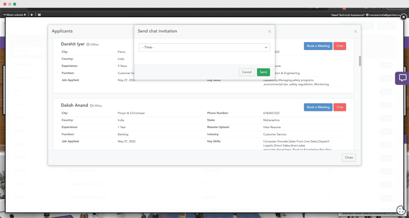Increase music volume with plus icon

[25, 15]
